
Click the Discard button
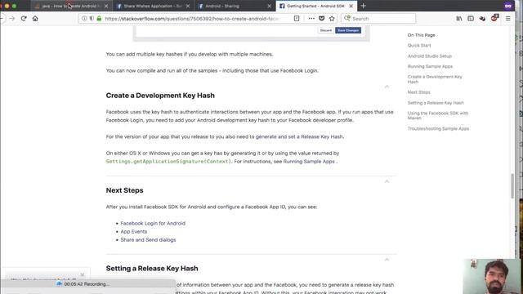[x=325, y=30]
